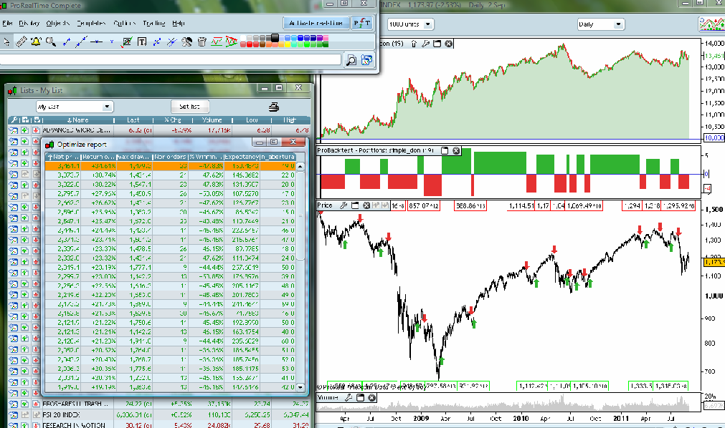Image resolution: width=725 pixels, height=428 pixels.
Task: Sort My List by % Chg column
Action: pos(172,120)
